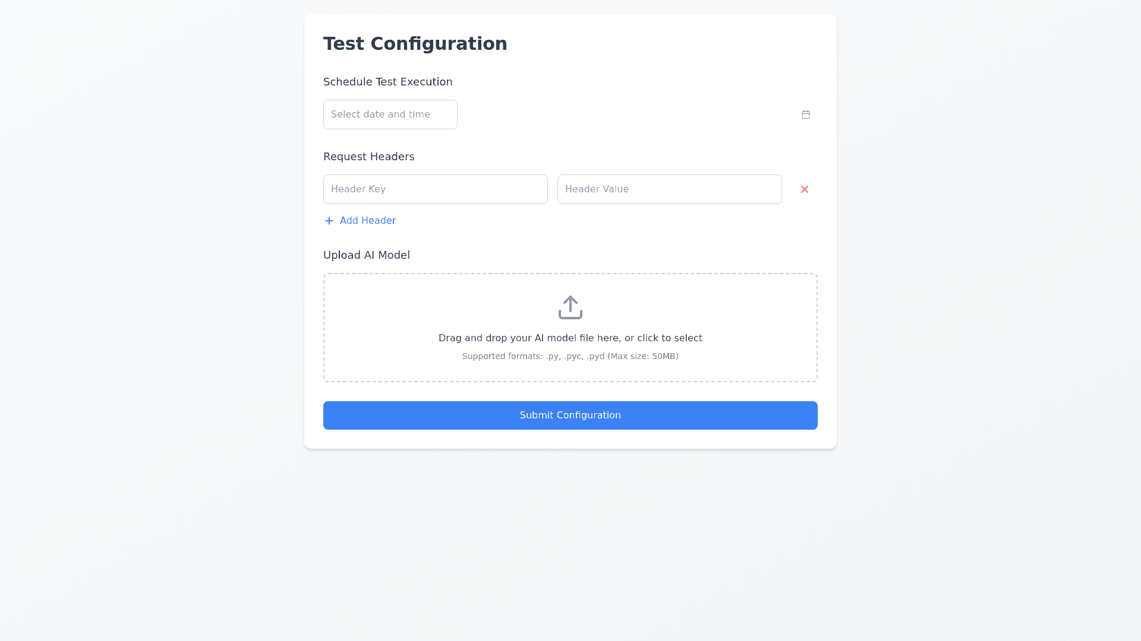
Task: Click the "Max size: 50MB" text
Action: (x=642, y=356)
